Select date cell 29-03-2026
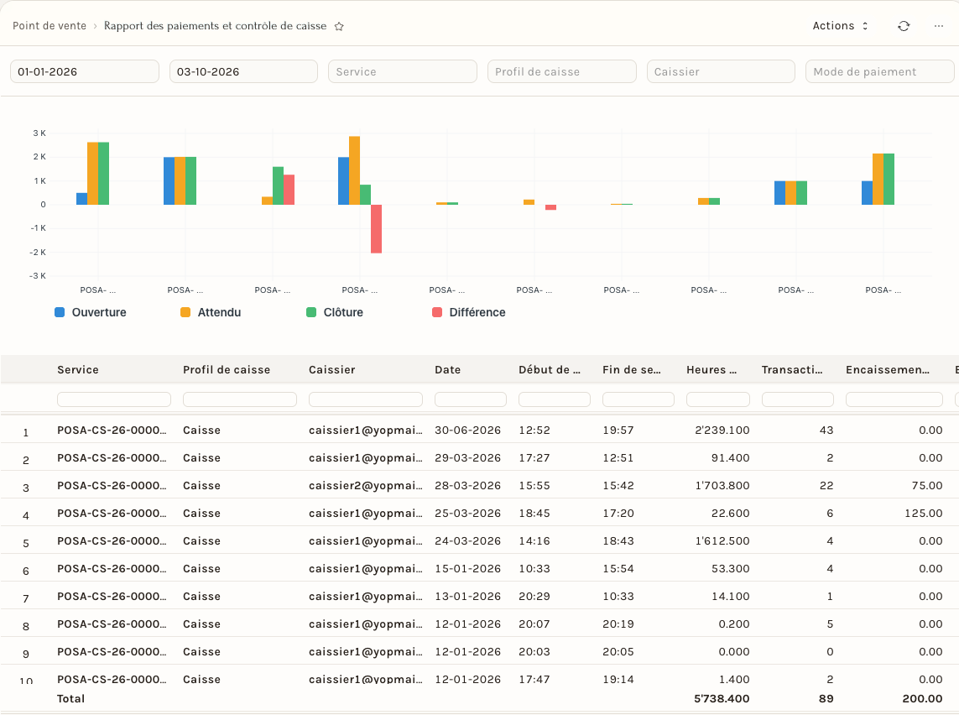 pos(468,457)
